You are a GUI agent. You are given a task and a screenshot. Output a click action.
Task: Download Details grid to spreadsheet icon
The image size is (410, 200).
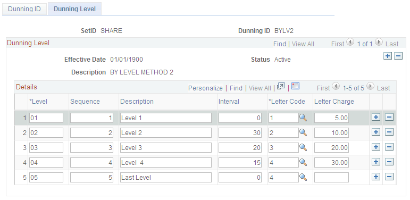tap(295, 86)
